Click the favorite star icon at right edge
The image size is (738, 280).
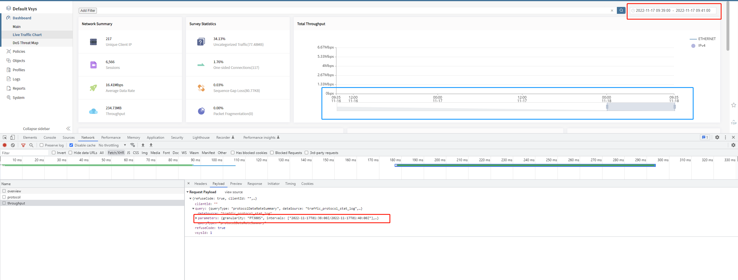click(734, 105)
